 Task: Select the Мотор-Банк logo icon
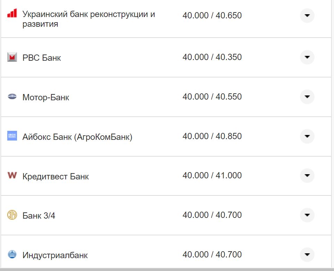point(12,97)
